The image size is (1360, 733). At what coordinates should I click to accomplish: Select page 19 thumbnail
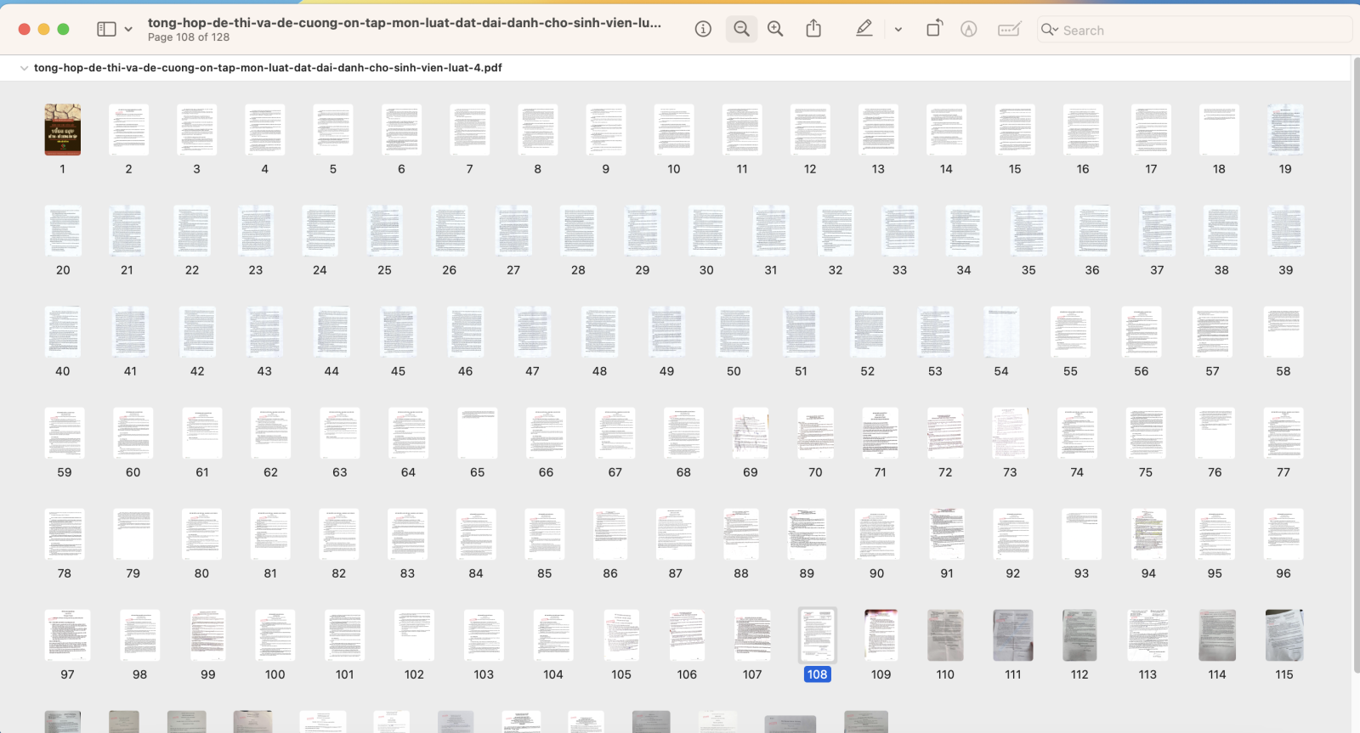click(x=1285, y=129)
